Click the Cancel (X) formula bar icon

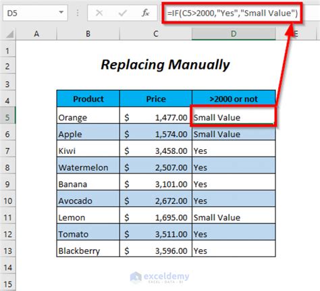tap(99, 13)
